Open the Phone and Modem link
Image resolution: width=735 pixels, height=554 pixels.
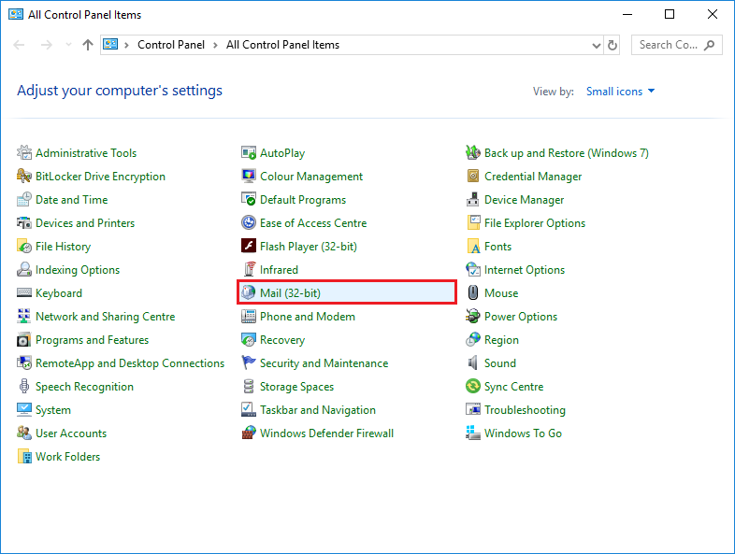click(308, 317)
